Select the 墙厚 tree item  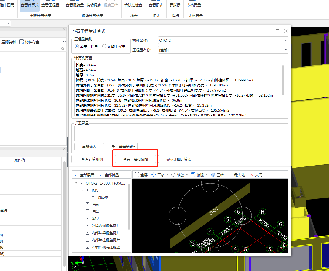95,211
